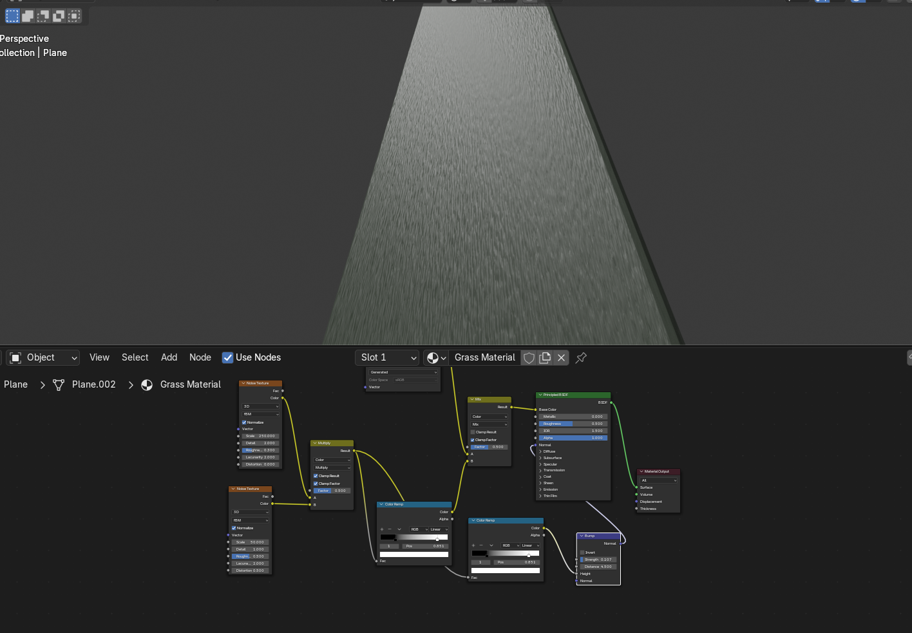Click the Extend selection mode icon

(x=28, y=15)
